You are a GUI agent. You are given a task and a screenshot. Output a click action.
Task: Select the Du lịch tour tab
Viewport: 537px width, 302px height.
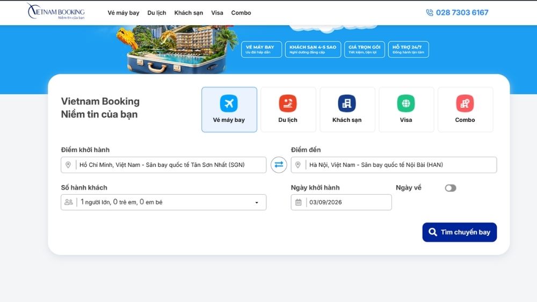click(x=288, y=109)
